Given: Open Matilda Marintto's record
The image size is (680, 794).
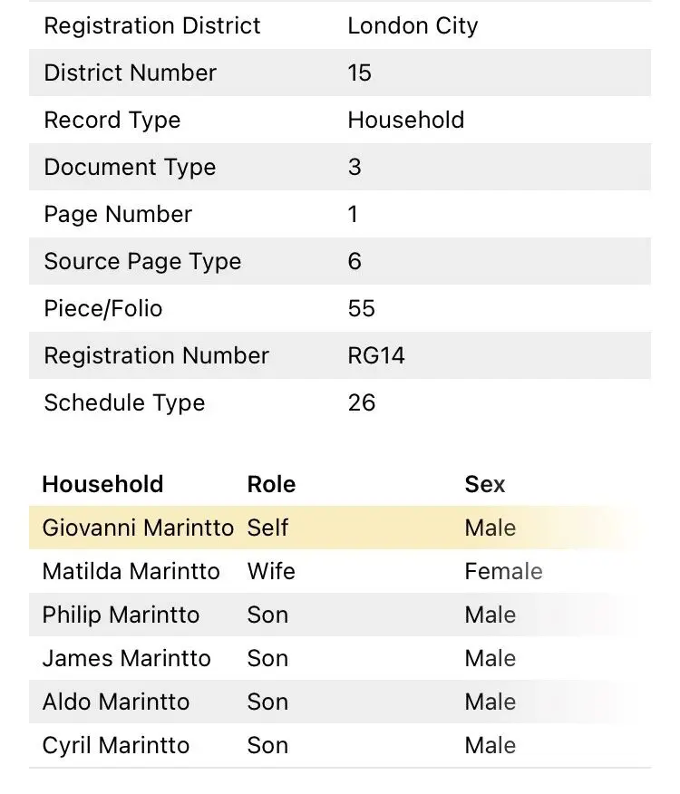Looking at the screenshot, I should tap(131, 571).
